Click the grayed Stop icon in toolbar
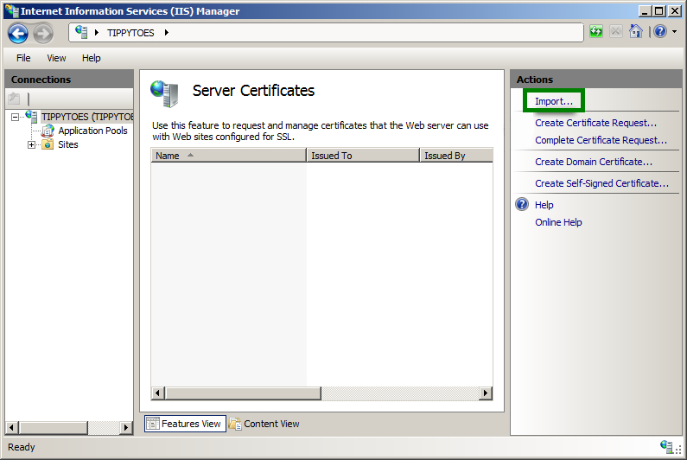This screenshot has height=460, width=687. tap(615, 32)
